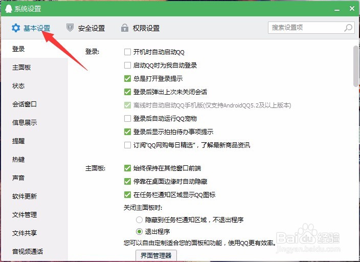The width and height of the screenshot is (360, 262).
Task: Click the 关闭主面板时: label
Action: click(143, 208)
